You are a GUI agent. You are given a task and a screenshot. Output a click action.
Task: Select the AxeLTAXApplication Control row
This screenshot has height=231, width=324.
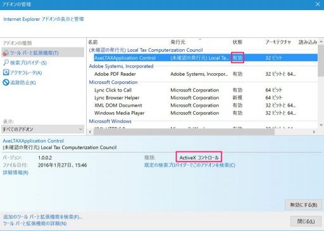pyautogui.click(x=206, y=57)
